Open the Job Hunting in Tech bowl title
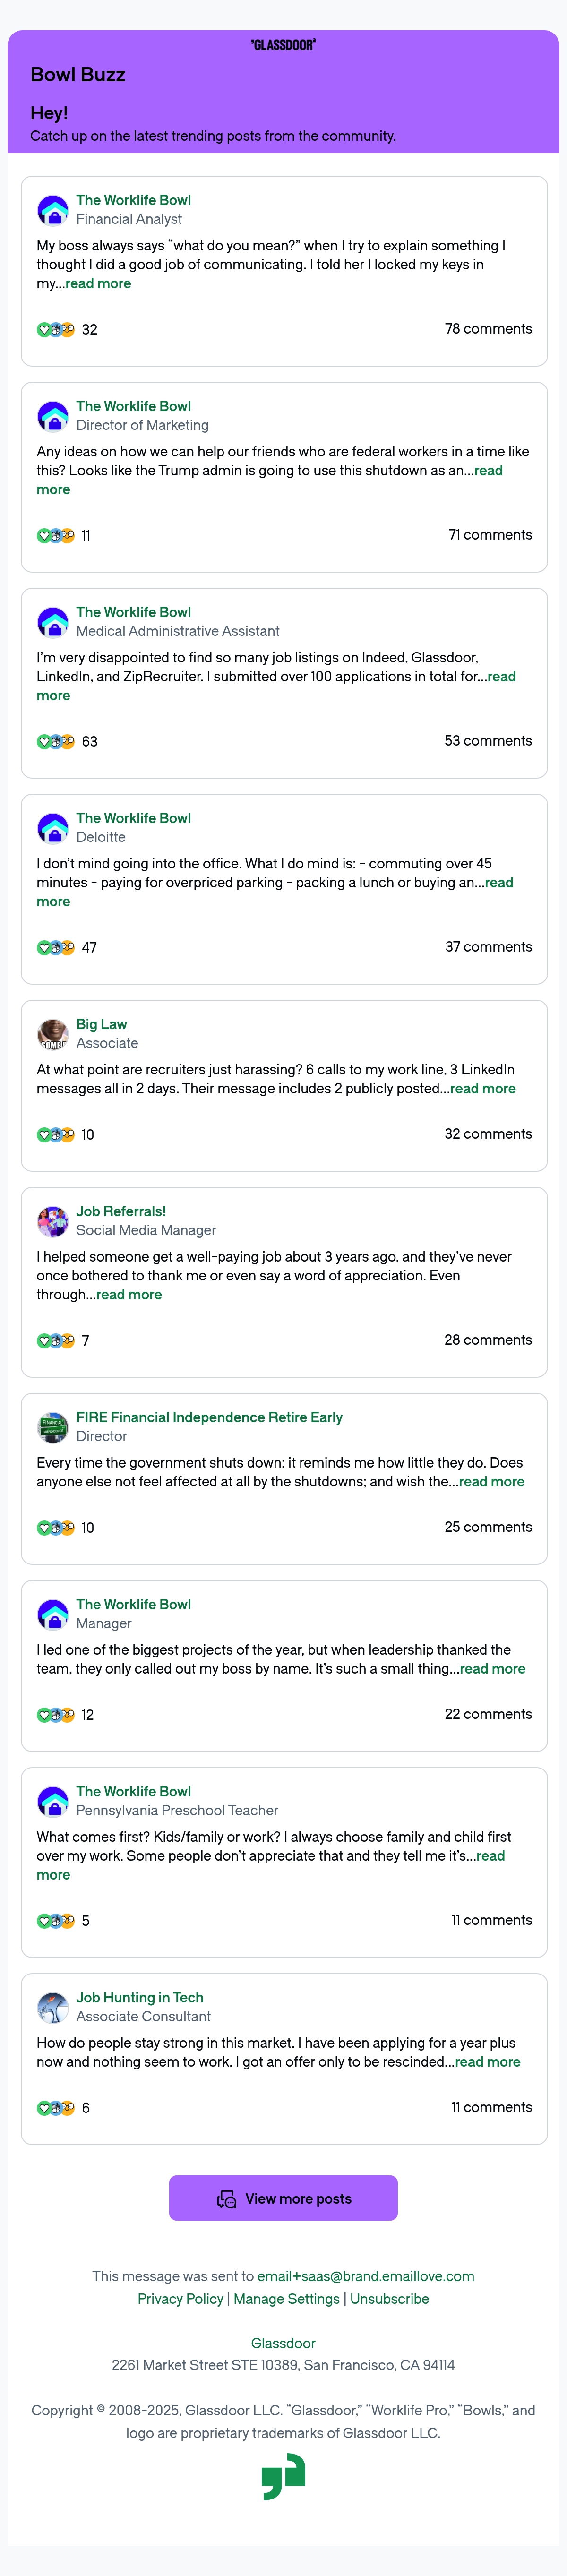567x2576 pixels. 140,1997
